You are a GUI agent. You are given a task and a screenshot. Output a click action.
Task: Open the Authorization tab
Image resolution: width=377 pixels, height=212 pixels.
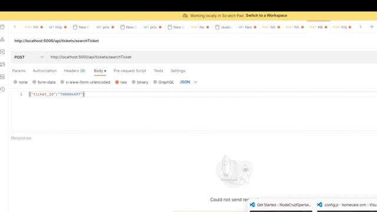[x=45, y=71]
